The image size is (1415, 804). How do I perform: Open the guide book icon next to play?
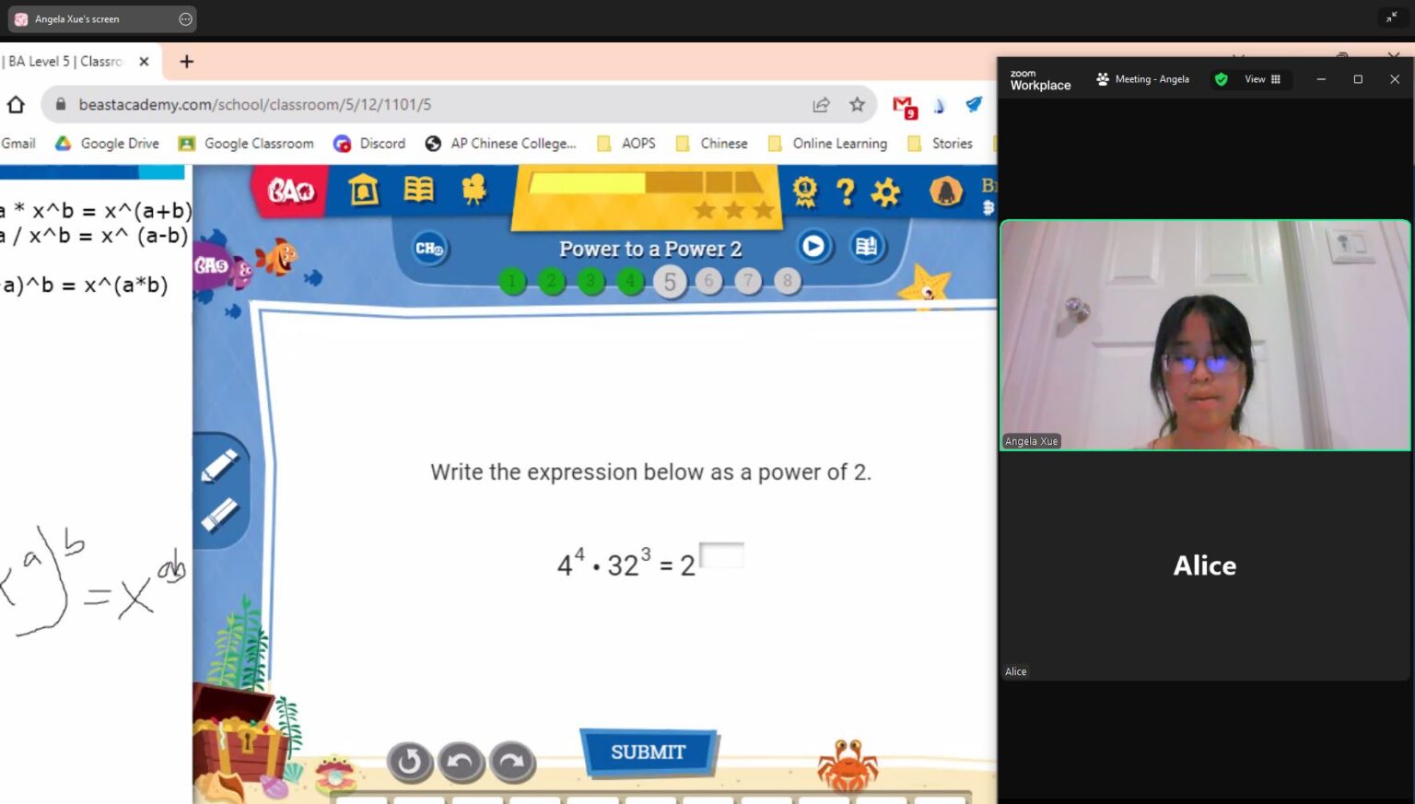tap(866, 246)
